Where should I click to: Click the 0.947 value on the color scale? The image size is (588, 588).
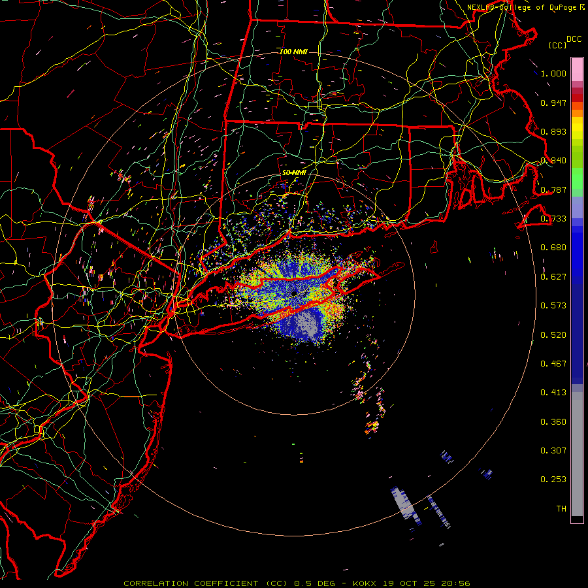click(x=553, y=103)
